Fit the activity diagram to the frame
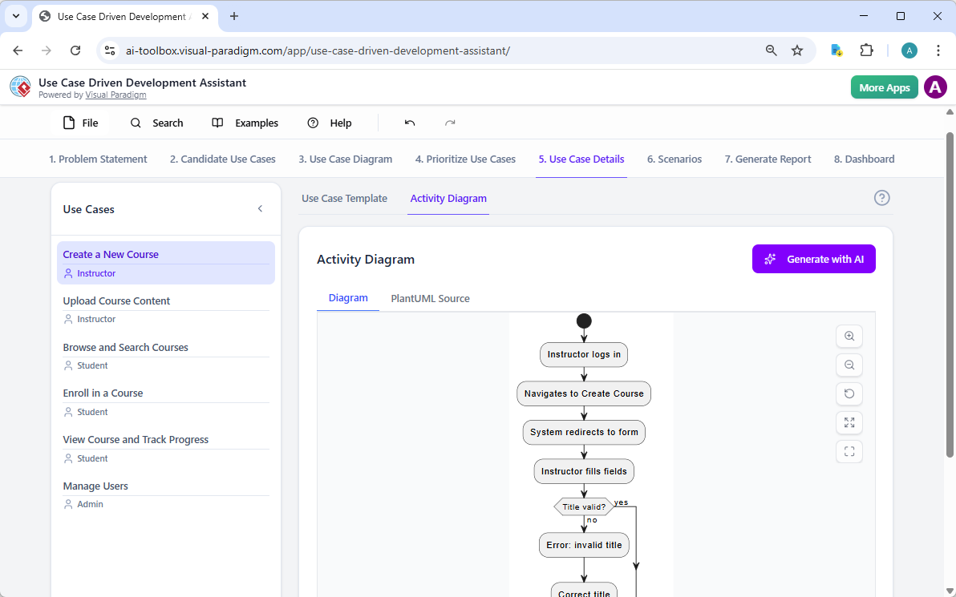The width and height of the screenshot is (956, 597). tap(849, 451)
